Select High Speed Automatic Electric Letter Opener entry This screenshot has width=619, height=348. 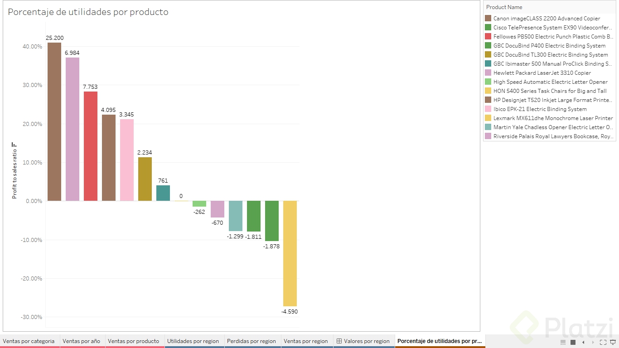549,82
